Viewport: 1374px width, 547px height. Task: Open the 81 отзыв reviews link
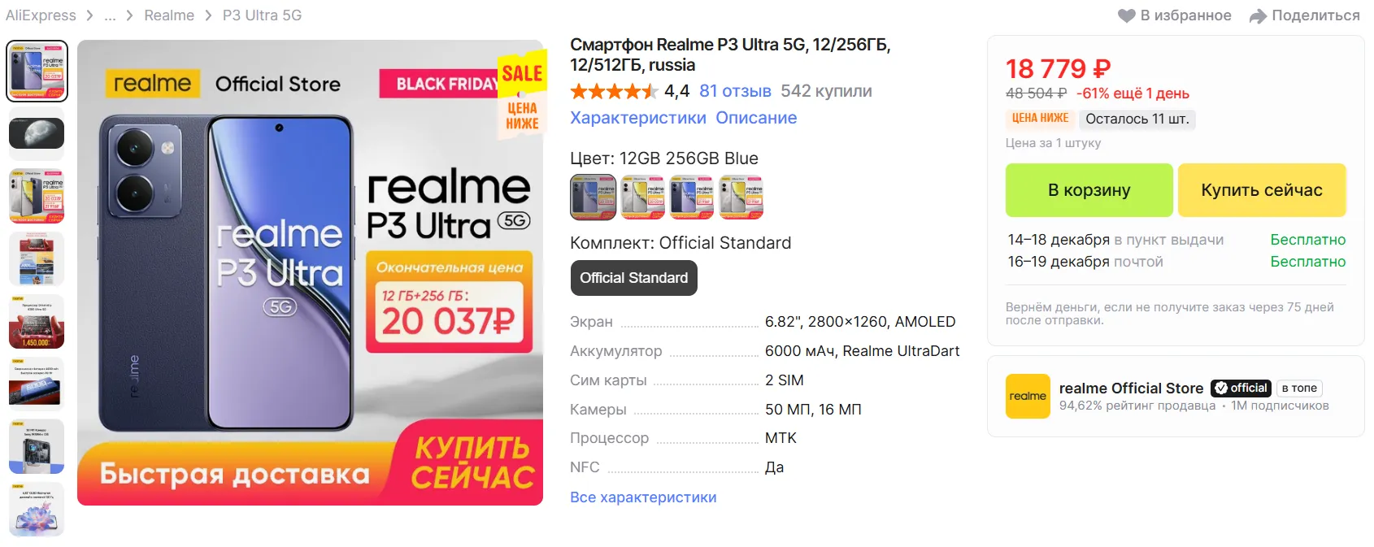coord(735,91)
